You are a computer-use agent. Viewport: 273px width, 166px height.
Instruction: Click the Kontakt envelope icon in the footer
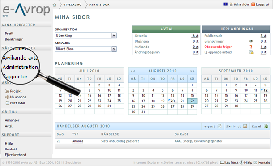tap(256, 162)
